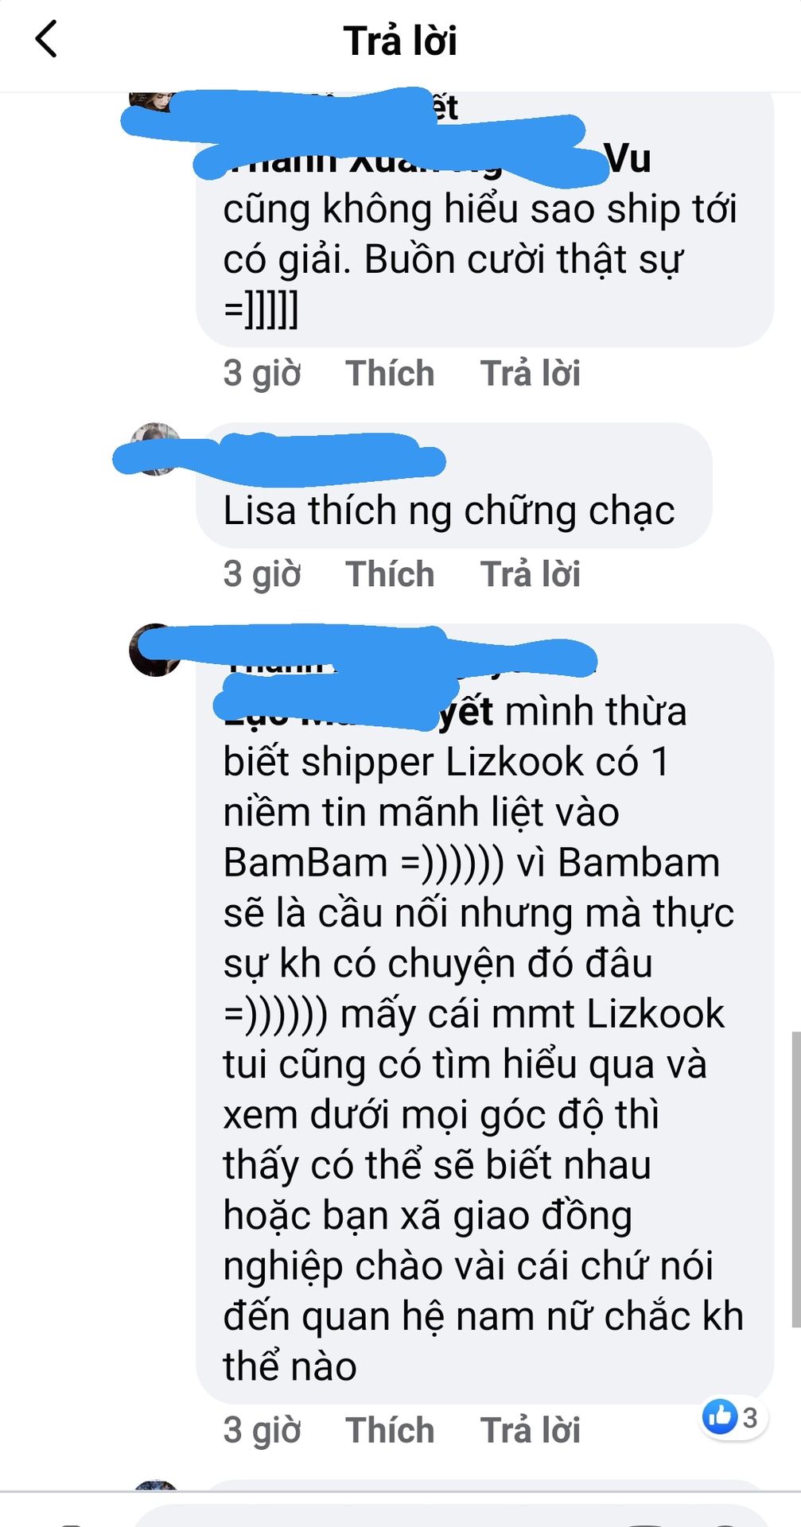801x1527 pixels.
Task: Select the tagged name ending in 'yết'
Action: (358, 711)
